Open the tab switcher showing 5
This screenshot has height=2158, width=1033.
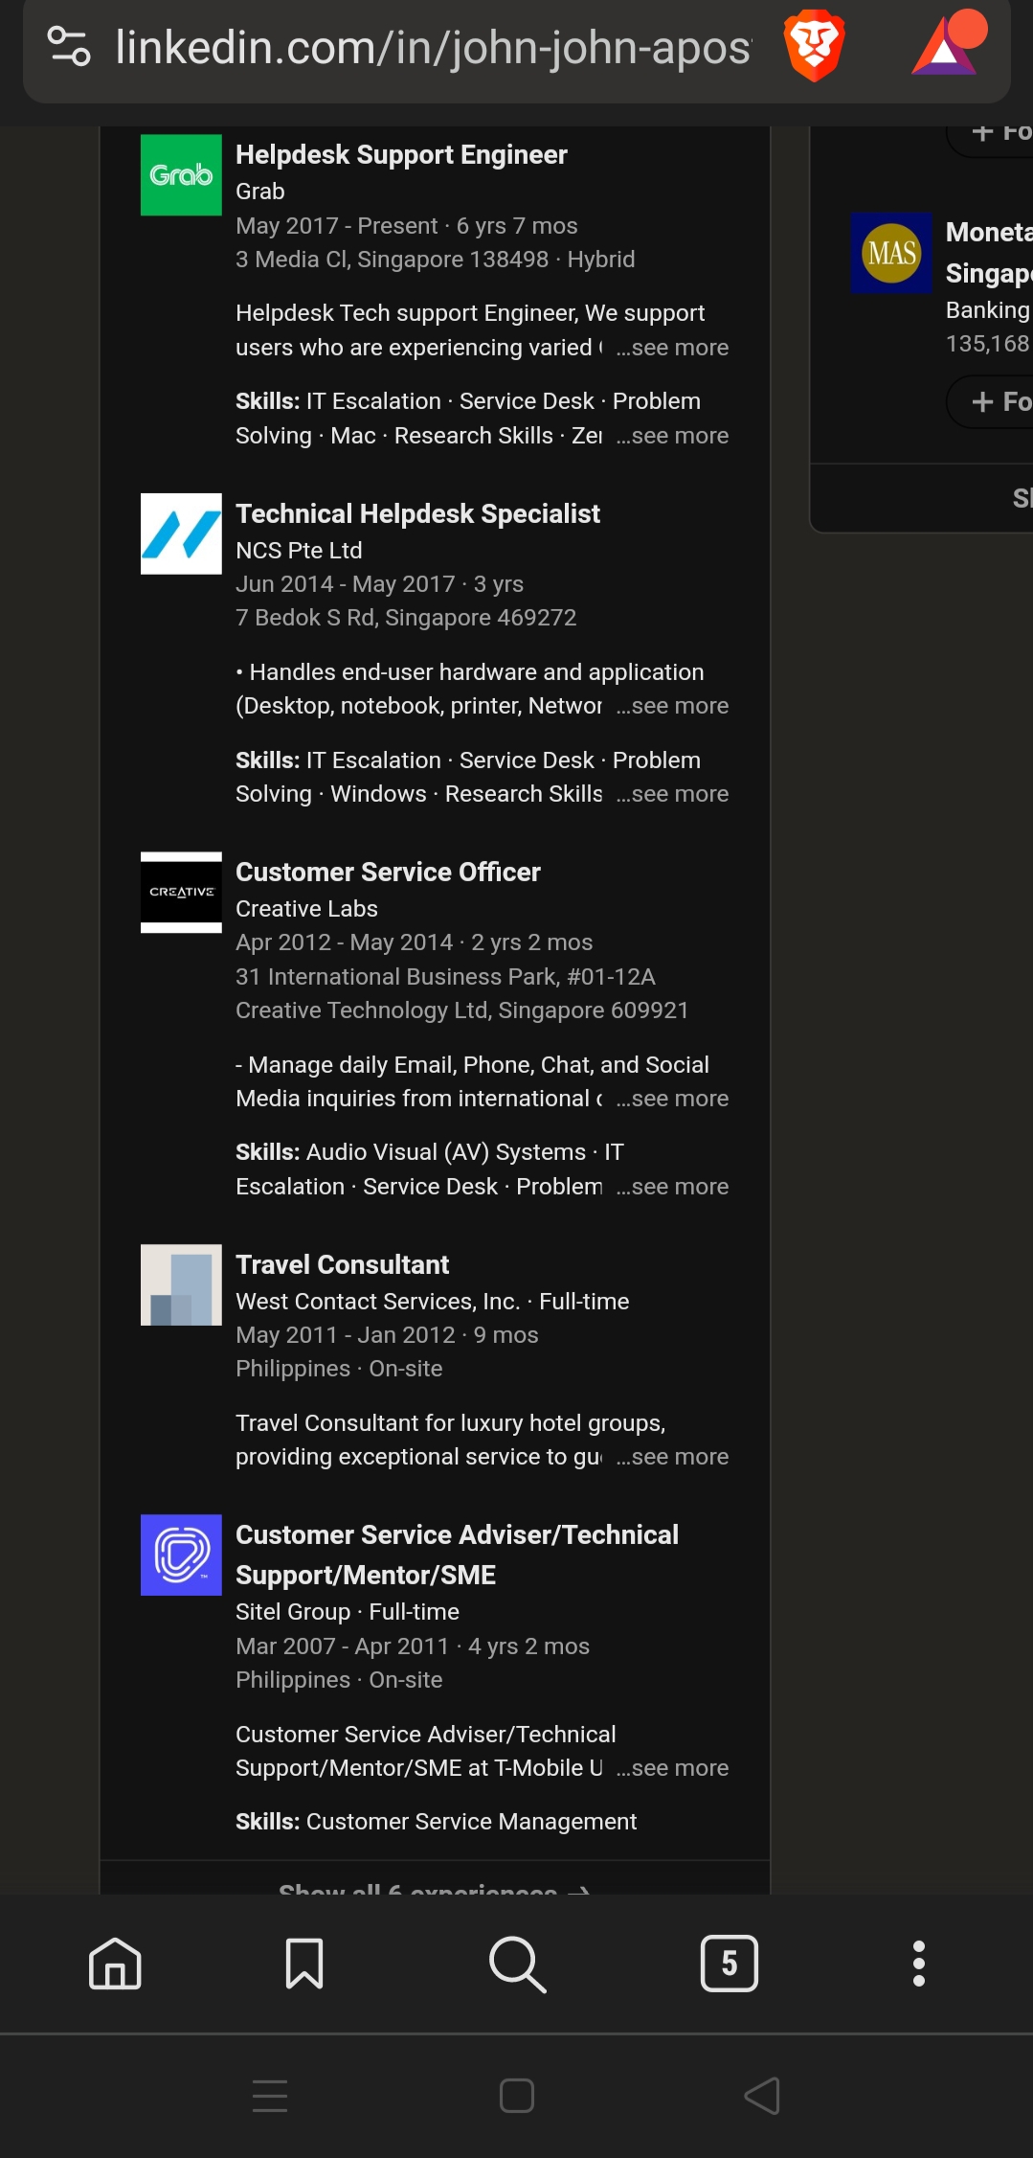(x=729, y=1964)
